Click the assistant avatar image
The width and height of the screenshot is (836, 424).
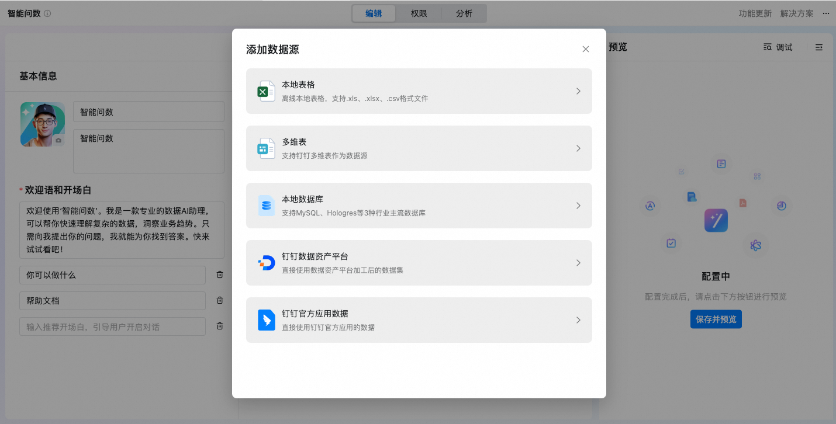click(43, 124)
